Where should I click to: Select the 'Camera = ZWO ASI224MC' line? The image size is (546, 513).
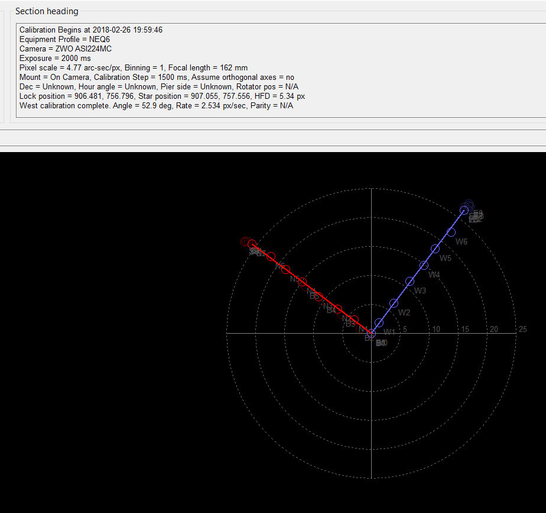(x=66, y=49)
